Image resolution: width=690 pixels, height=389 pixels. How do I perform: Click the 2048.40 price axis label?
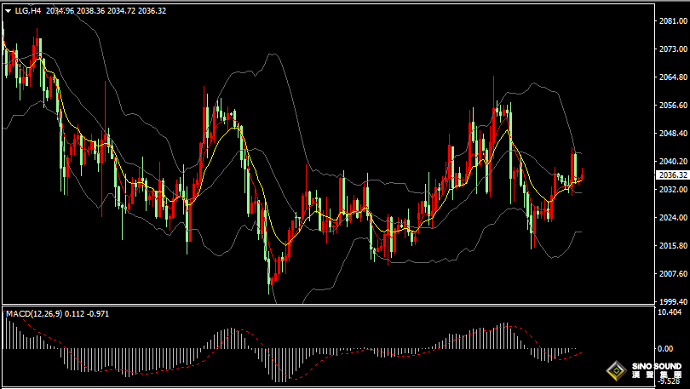[x=672, y=134]
